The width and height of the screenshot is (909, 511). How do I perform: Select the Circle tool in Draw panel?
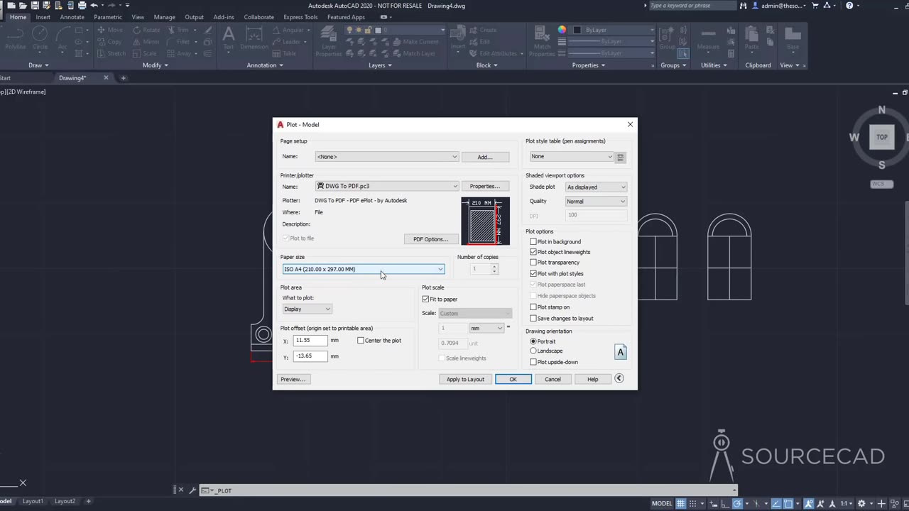pyautogui.click(x=40, y=38)
